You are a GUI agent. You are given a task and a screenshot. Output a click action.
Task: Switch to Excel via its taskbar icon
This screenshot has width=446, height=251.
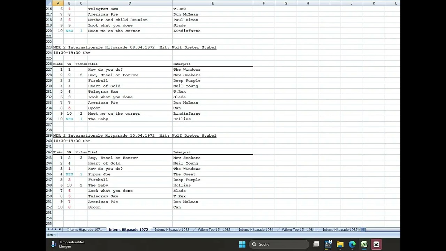(364, 244)
